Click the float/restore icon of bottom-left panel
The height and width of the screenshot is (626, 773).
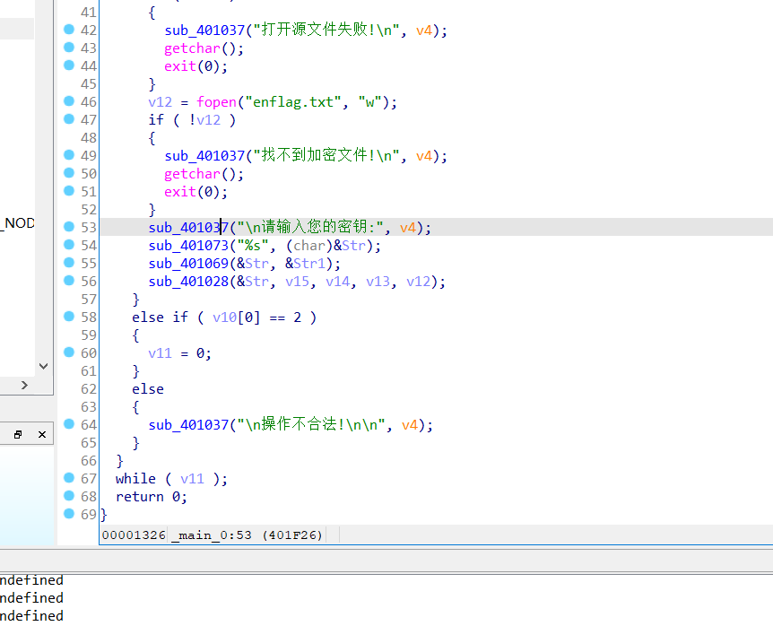pyautogui.click(x=18, y=434)
